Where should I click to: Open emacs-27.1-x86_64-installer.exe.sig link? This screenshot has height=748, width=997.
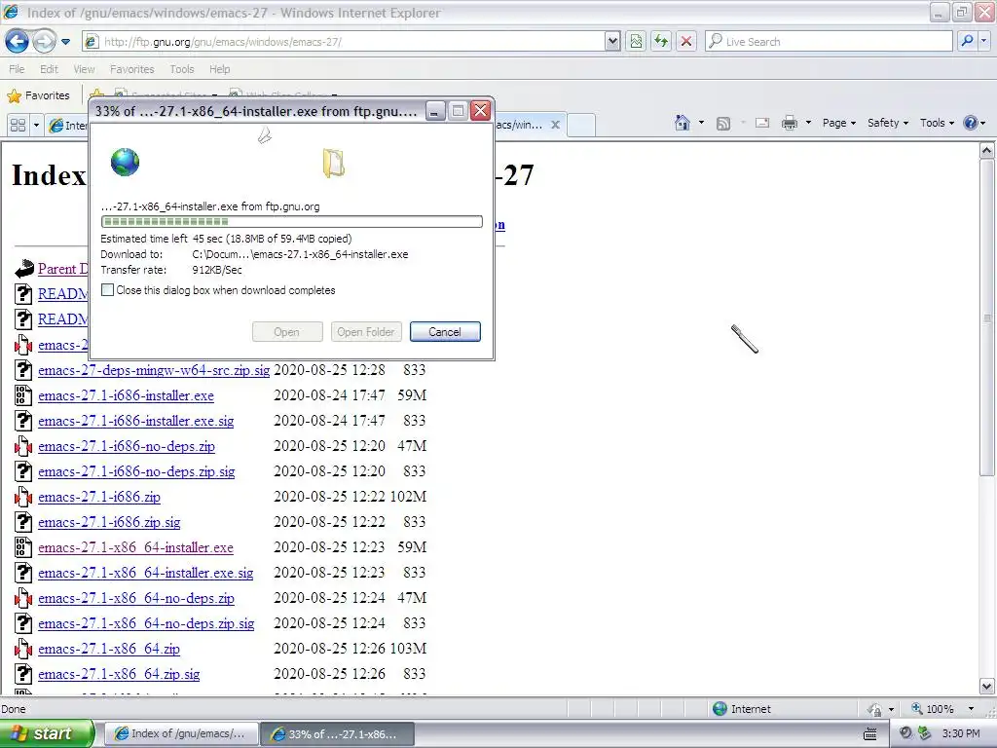coord(146,573)
